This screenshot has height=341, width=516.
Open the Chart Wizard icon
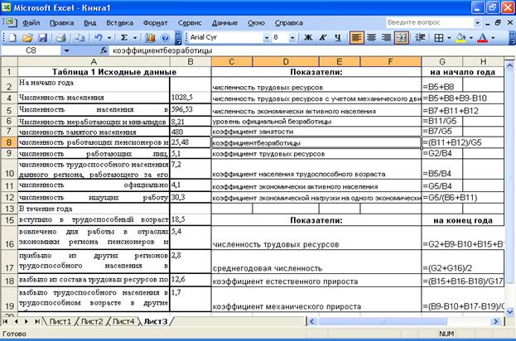click(x=150, y=38)
